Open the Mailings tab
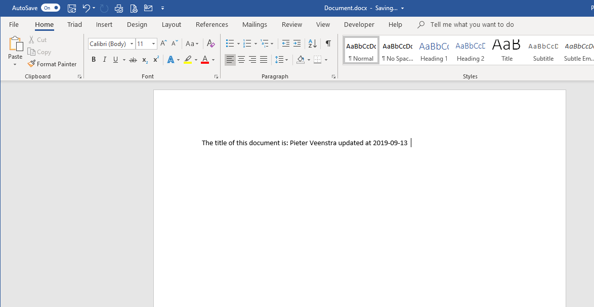This screenshot has width=594, height=307. [254, 25]
